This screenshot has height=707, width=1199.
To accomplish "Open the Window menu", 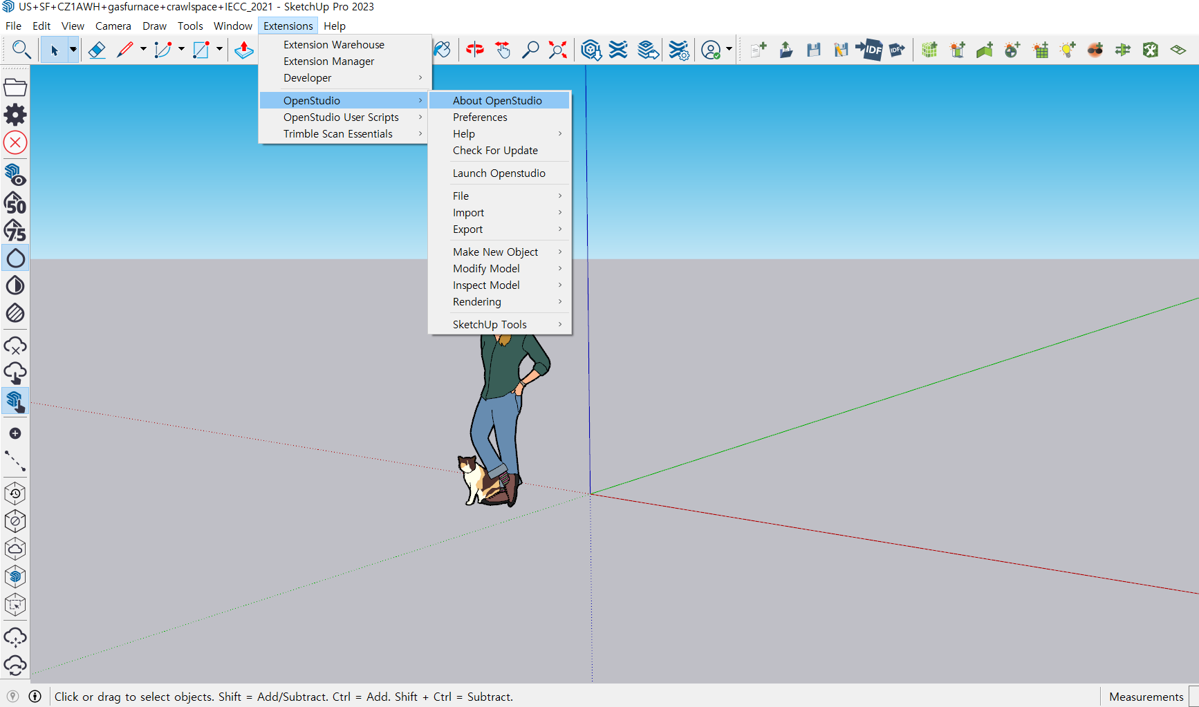I will [233, 26].
